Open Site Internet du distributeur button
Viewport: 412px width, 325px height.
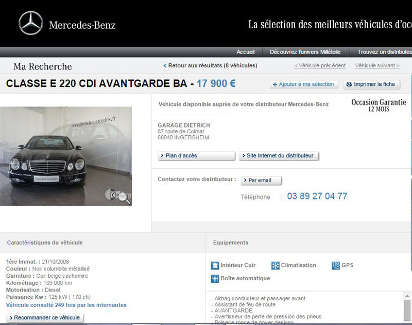pos(279,156)
